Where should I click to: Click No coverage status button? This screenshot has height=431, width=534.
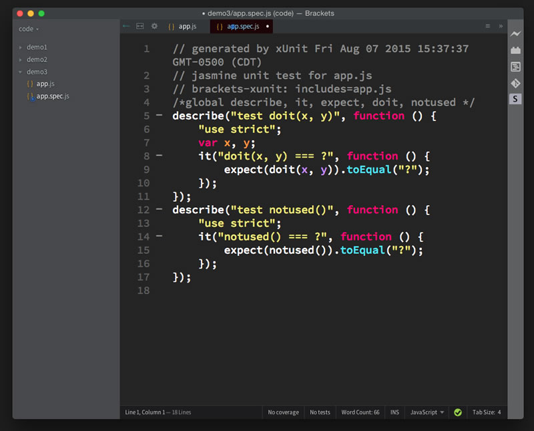click(283, 412)
